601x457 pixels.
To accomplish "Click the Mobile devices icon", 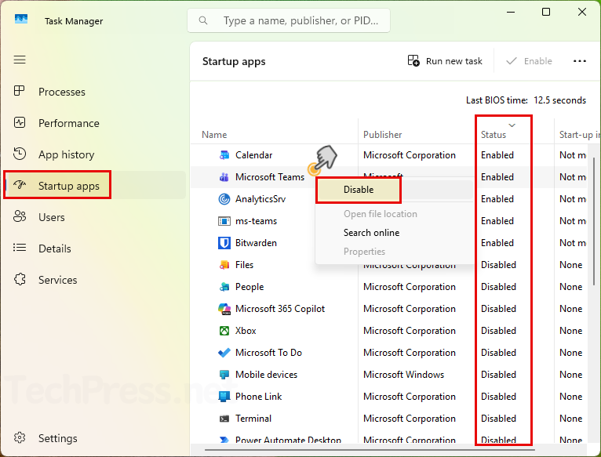I will pyautogui.click(x=224, y=375).
